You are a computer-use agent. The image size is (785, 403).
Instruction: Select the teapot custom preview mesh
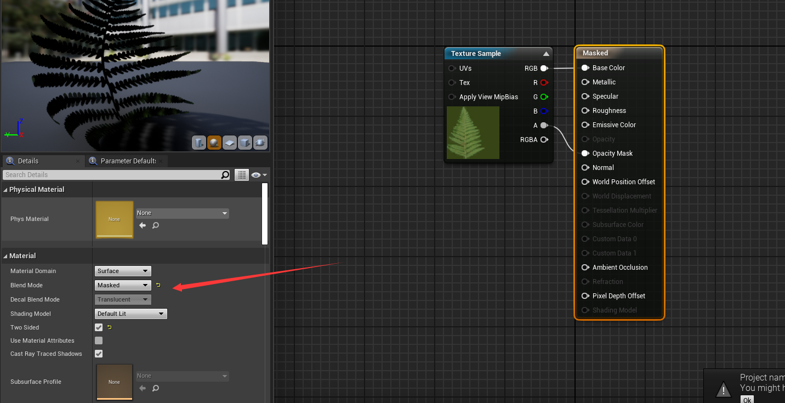260,143
